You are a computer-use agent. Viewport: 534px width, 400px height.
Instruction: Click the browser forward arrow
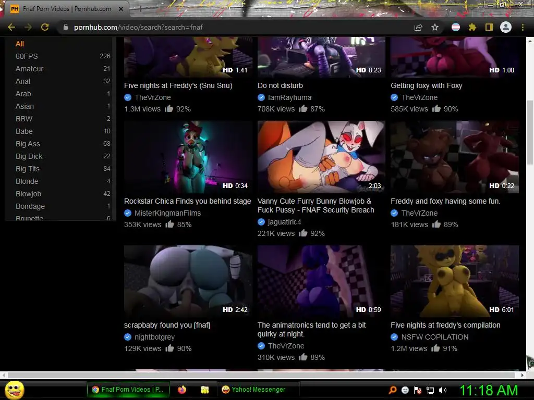28,27
